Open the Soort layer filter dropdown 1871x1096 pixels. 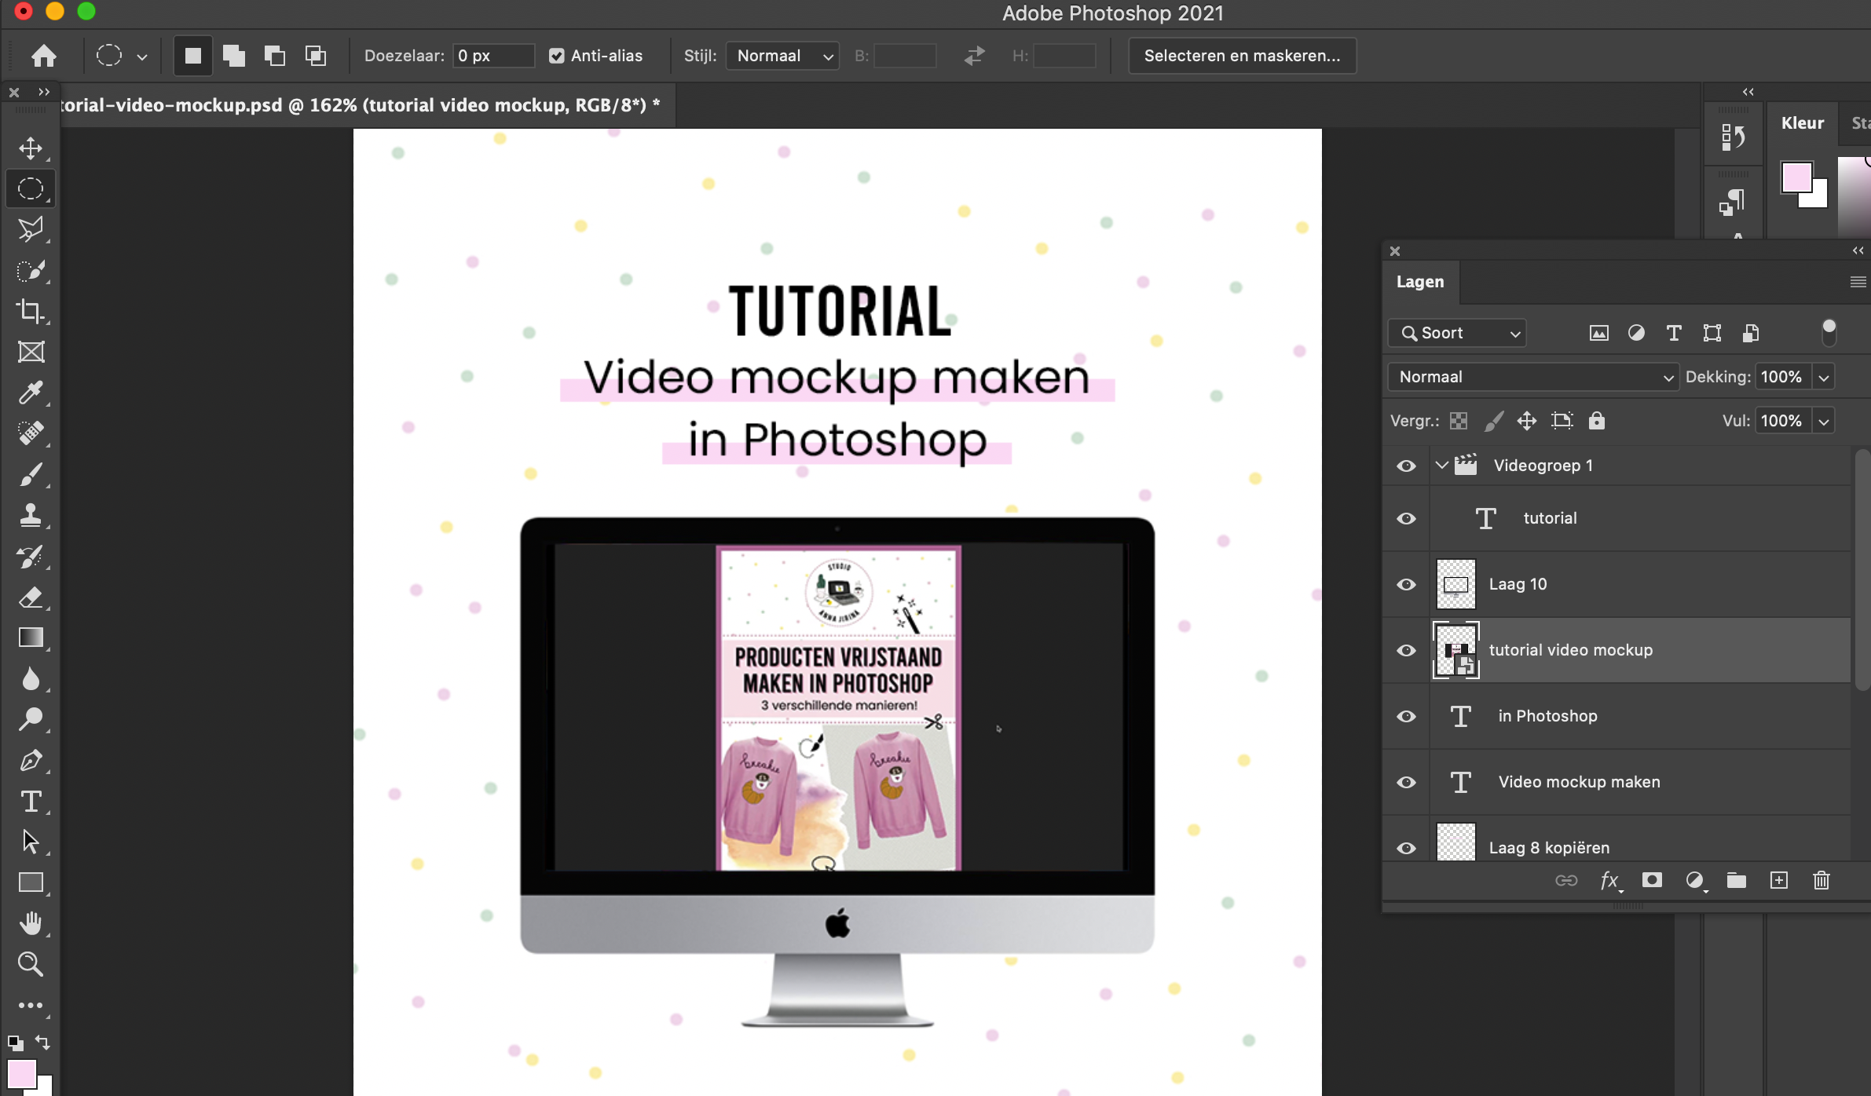click(1457, 333)
